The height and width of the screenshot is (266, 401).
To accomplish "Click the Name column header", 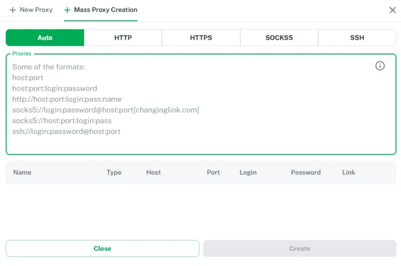I will click(22, 173).
